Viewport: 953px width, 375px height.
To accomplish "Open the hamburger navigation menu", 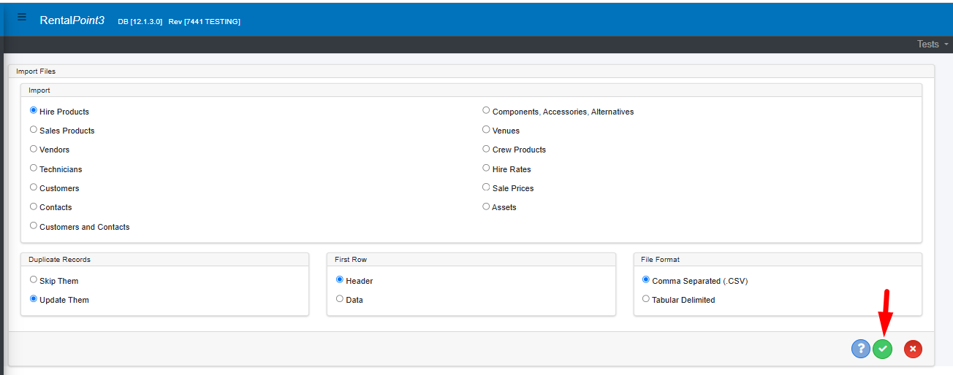I will tap(22, 18).
